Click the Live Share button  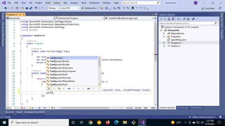pos(208,8)
